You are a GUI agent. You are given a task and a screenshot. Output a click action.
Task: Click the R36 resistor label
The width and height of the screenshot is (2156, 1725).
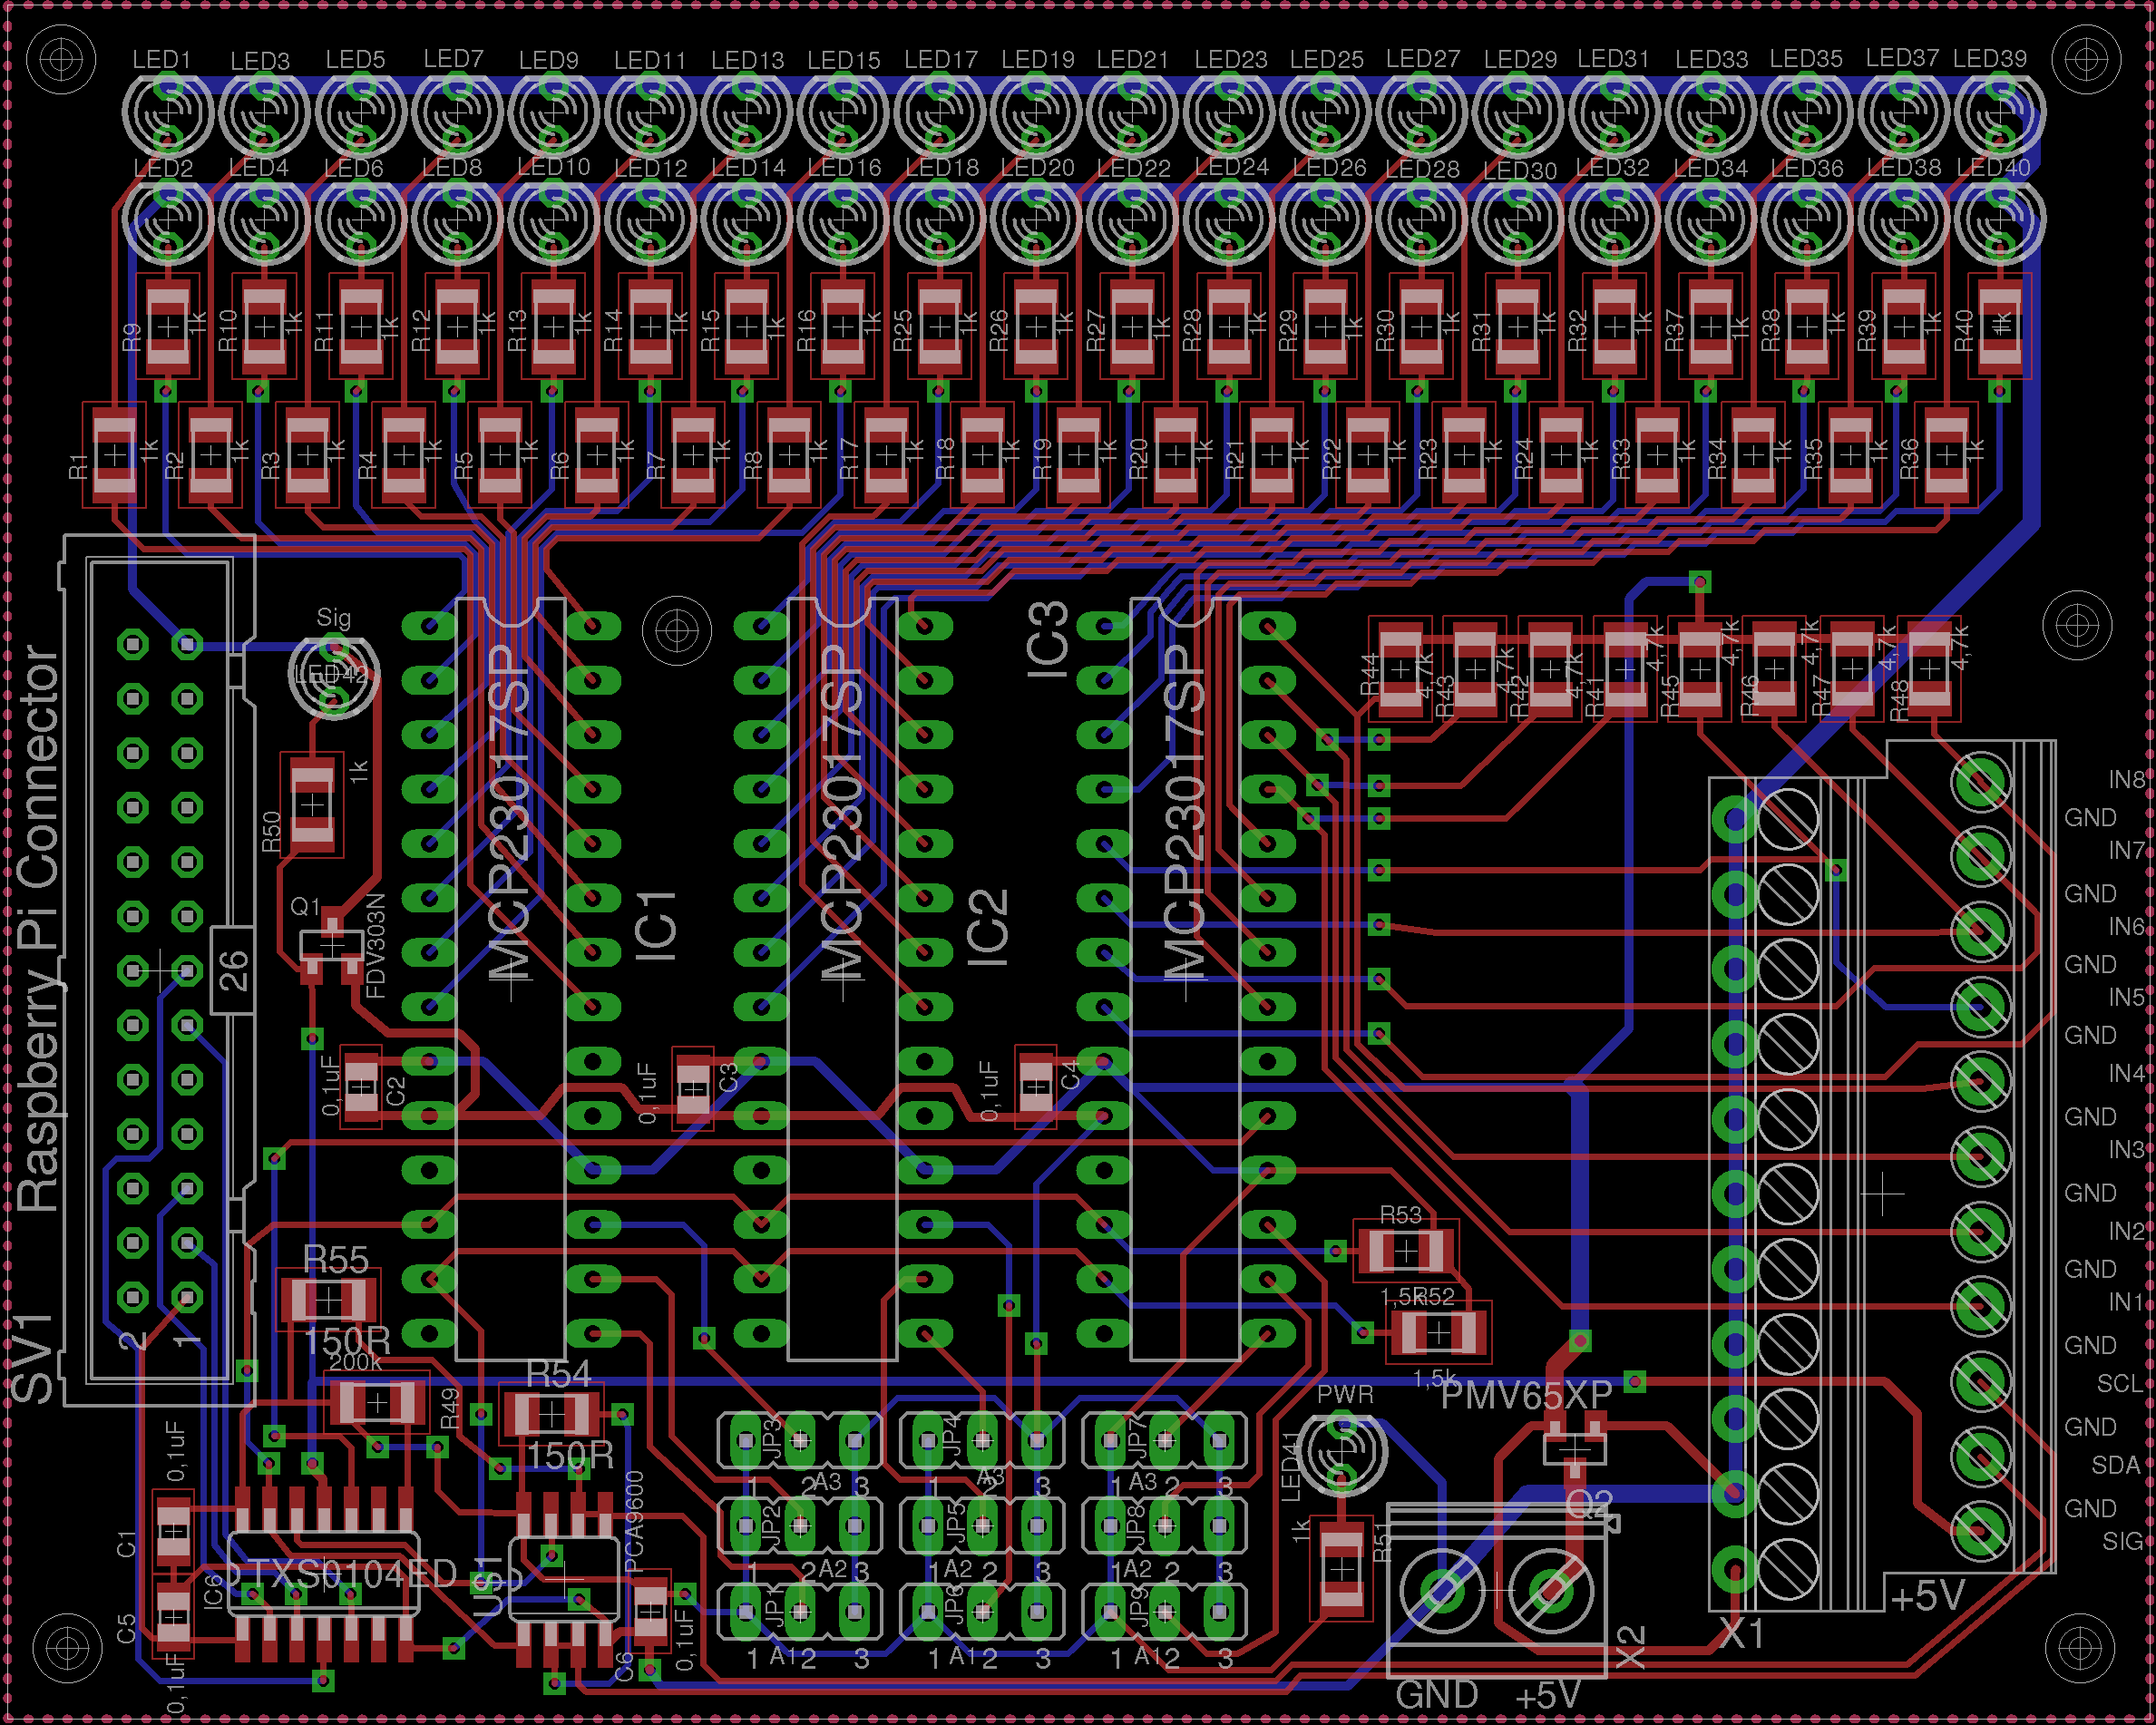click(x=1909, y=459)
